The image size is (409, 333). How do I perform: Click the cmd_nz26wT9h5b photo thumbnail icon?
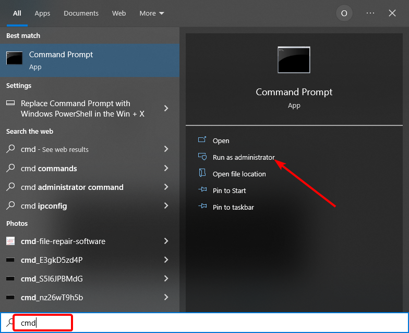[10, 297]
